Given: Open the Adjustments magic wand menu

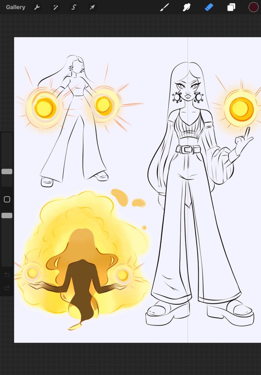Looking at the screenshot, I should [55, 7].
